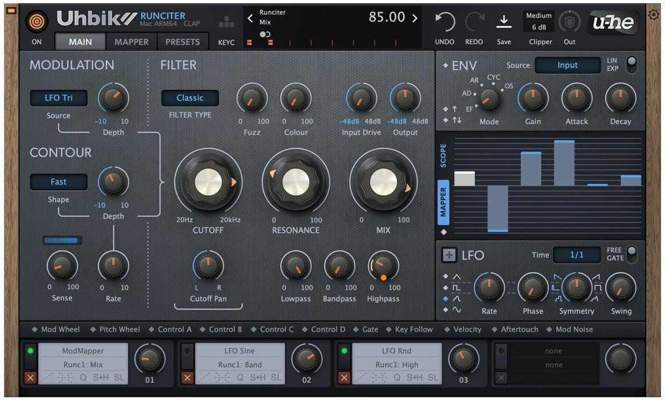Click the LFO plus icon
This screenshot has width=665, height=400.
[449, 255]
